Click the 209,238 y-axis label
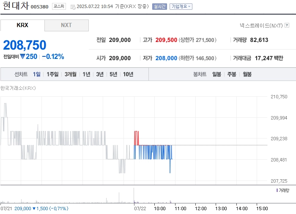This screenshot has height=214, width=296. click(x=279, y=139)
